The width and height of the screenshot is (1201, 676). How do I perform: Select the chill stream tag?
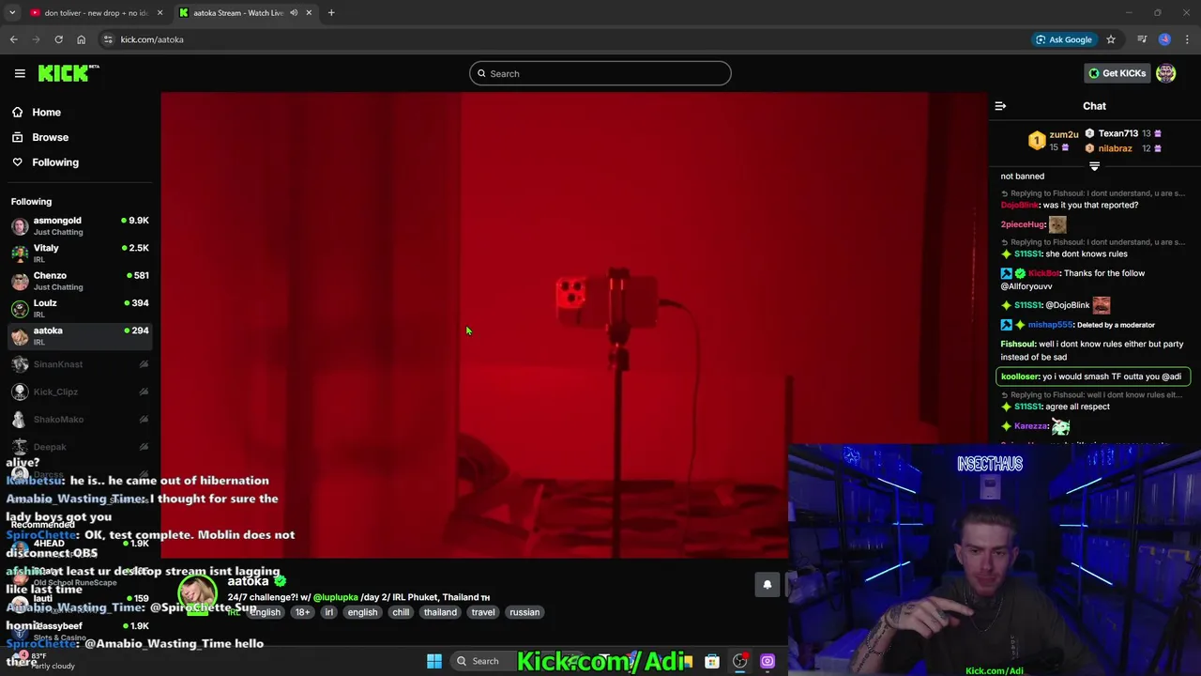401,612
